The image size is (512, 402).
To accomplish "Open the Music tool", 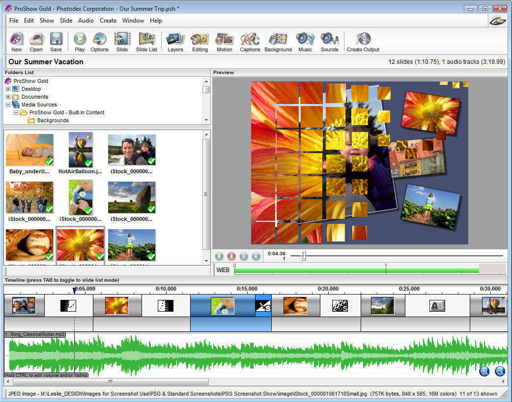I will coord(305,42).
